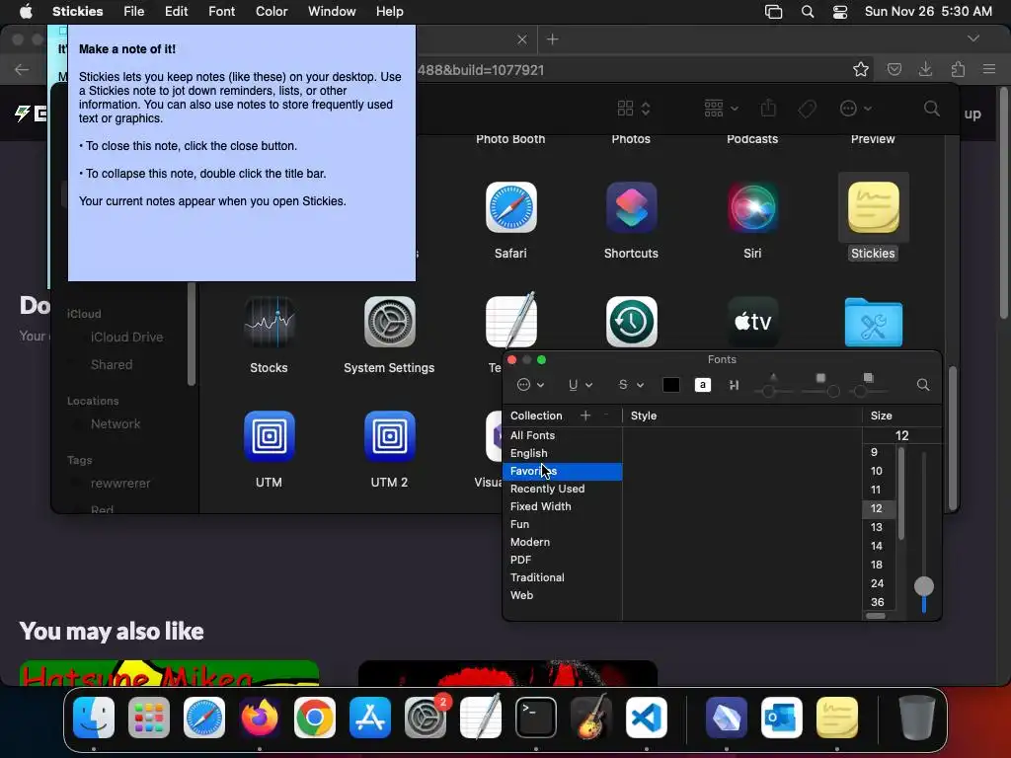The height and width of the screenshot is (758, 1011).
Task: Select the Fun collection
Action: tap(562, 524)
